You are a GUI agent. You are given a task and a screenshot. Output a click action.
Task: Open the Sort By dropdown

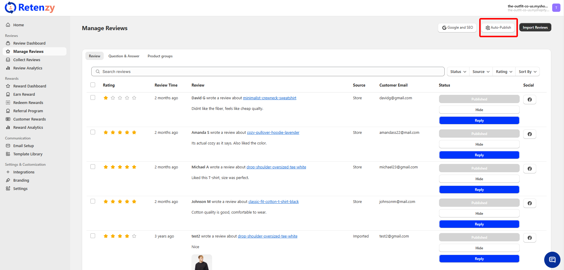(x=527, y=71)
